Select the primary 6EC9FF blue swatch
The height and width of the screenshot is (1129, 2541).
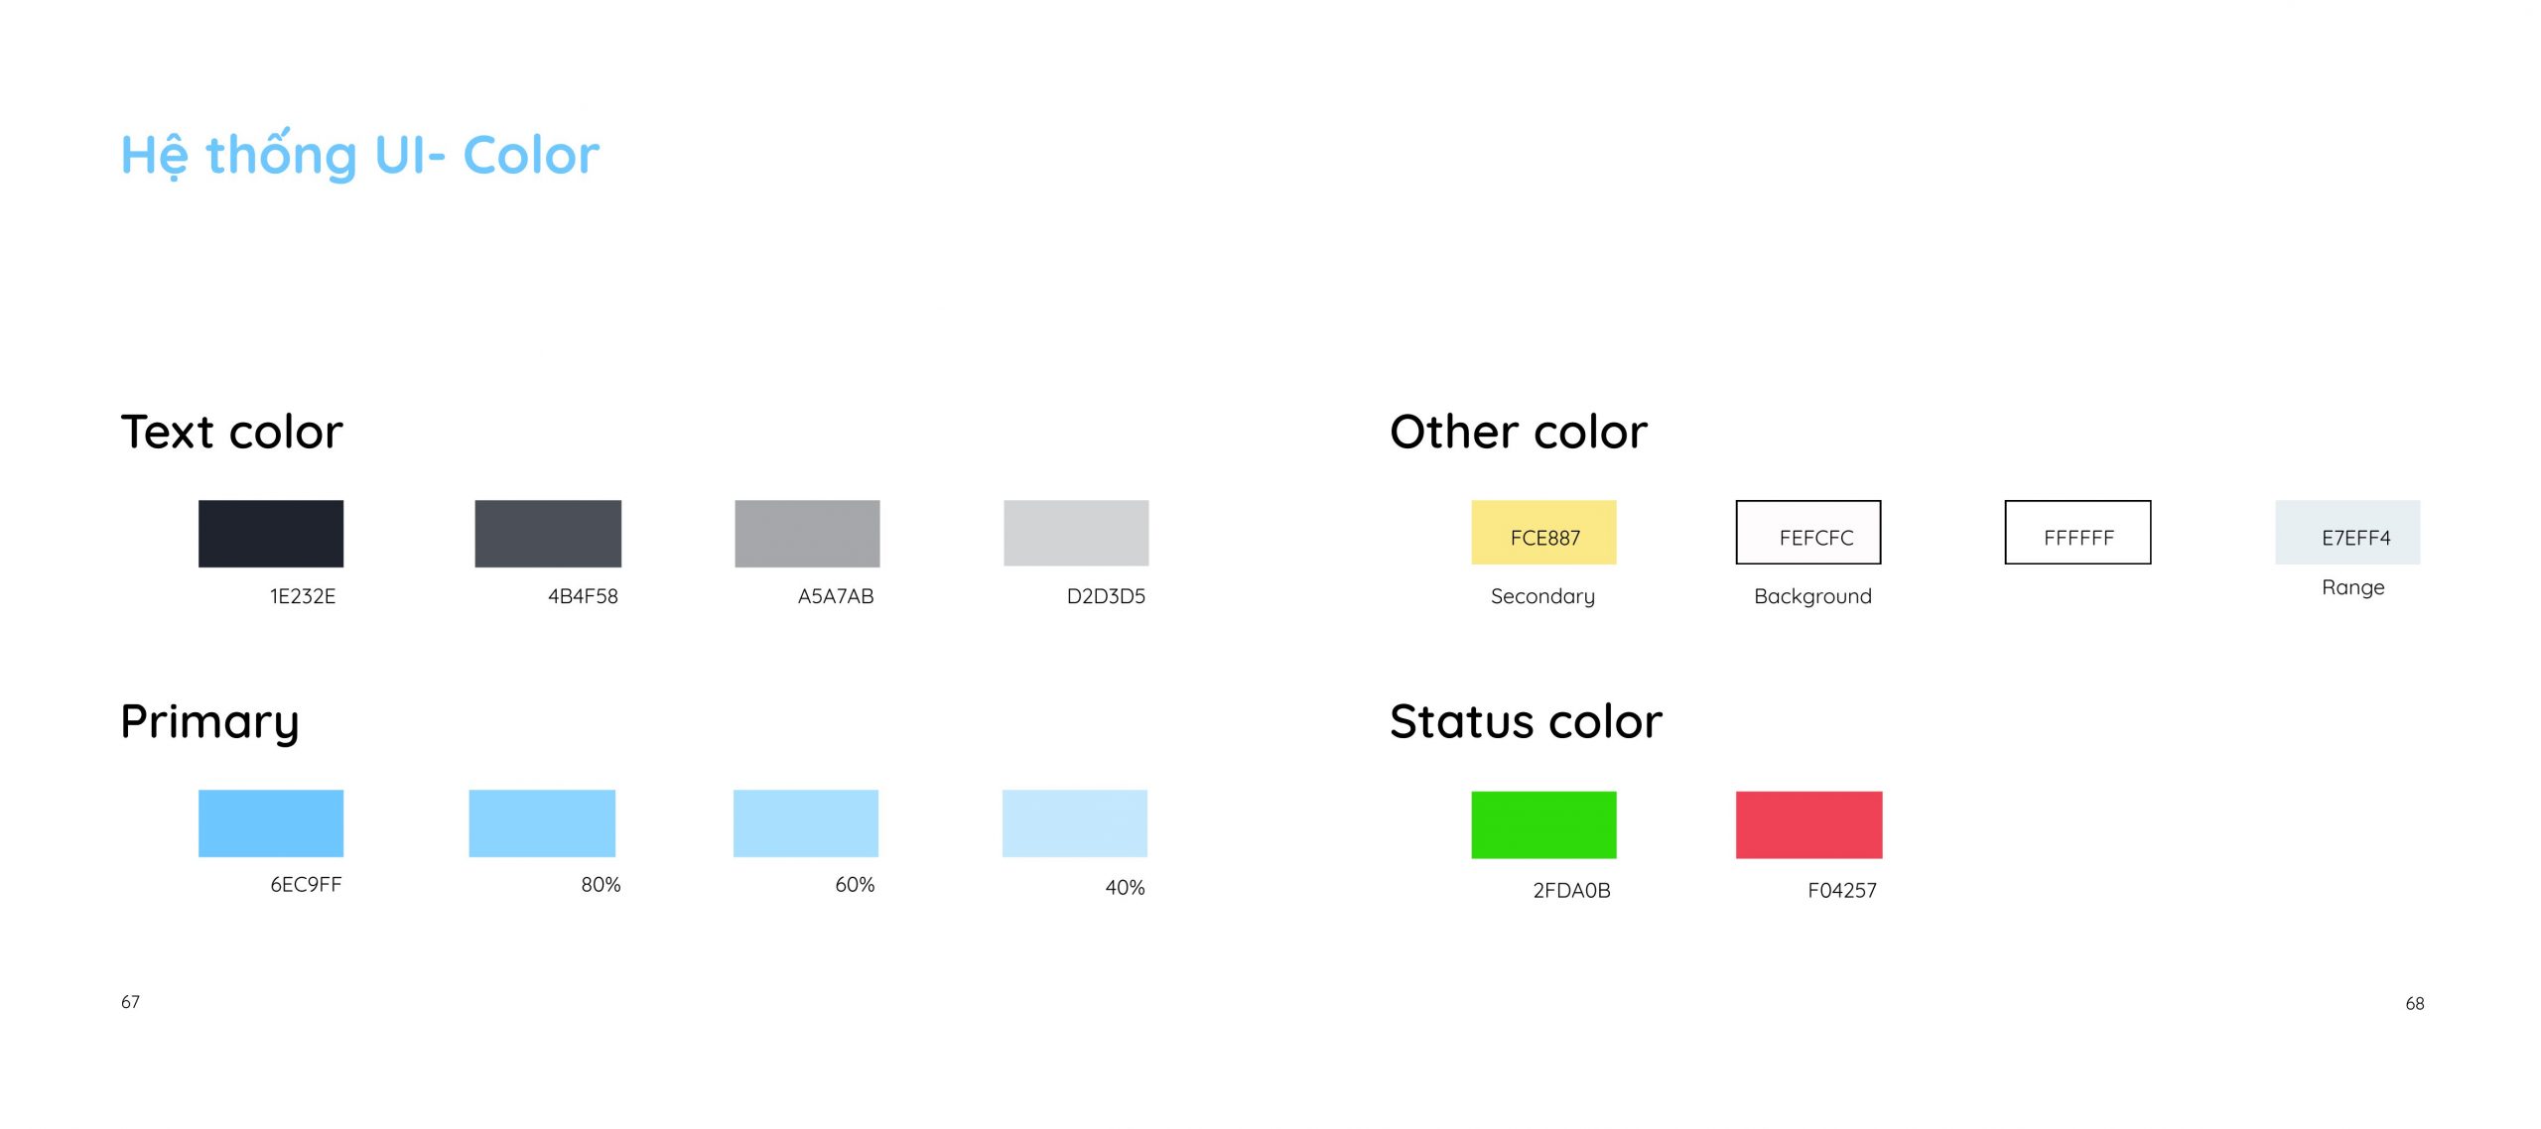(271, 823)
